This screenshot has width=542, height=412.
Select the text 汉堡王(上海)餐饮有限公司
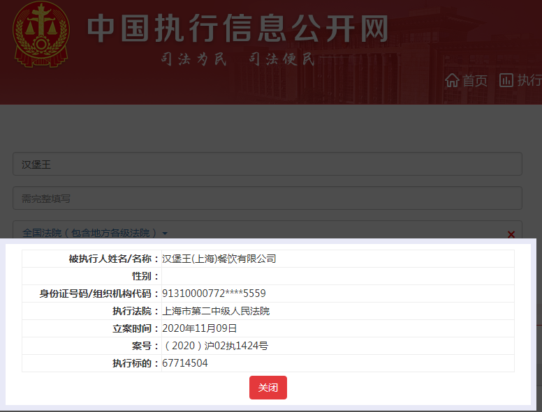(219, 259)
